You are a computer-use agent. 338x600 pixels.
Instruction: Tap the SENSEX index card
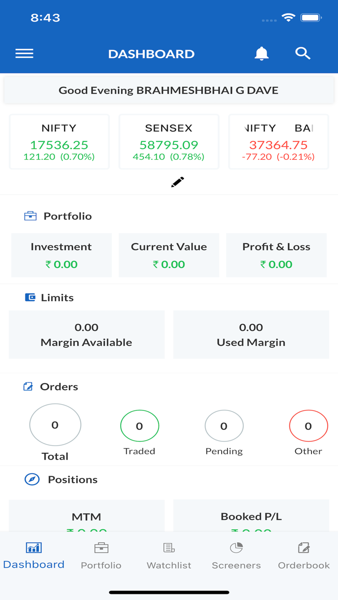click(x=169, y=141)
